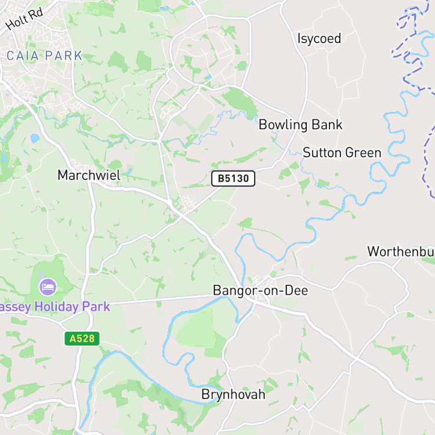Open the Holiday Park place label
Viewport: 435px width, 435px height.
pyautogui.click(x=55, y=307)
